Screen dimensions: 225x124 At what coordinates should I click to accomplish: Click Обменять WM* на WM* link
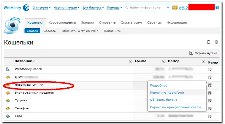click(80, 31)
